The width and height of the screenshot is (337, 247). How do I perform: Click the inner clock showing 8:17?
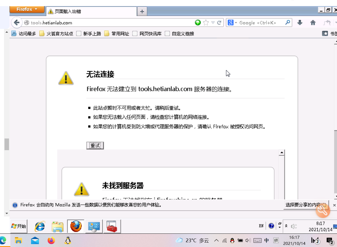click(321, 226)
